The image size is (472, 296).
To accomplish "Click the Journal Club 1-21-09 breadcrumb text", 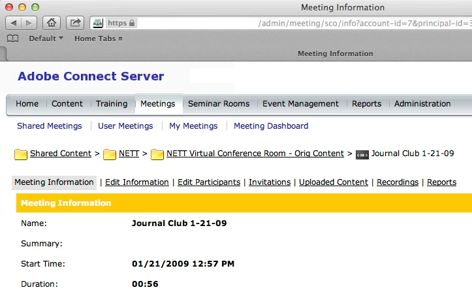I will pyautogui.click(x=413, y=154).
